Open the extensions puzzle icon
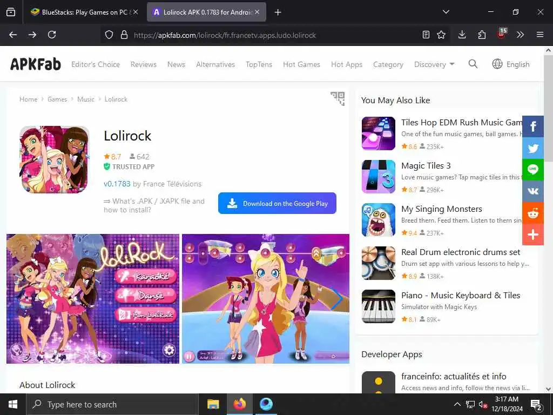 pyautogui.click(x=482, y=35)
